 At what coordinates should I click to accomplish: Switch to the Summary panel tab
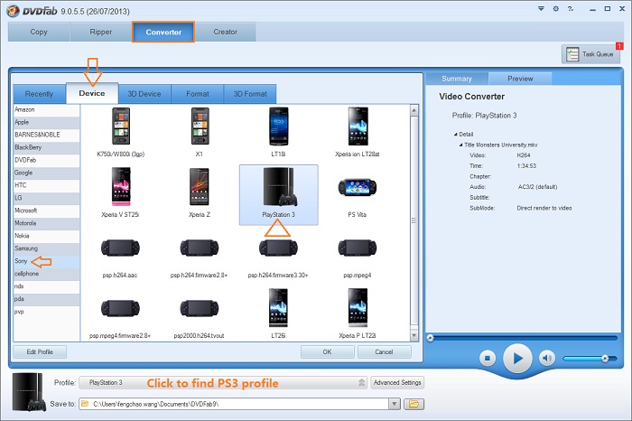tap(457, 79)
